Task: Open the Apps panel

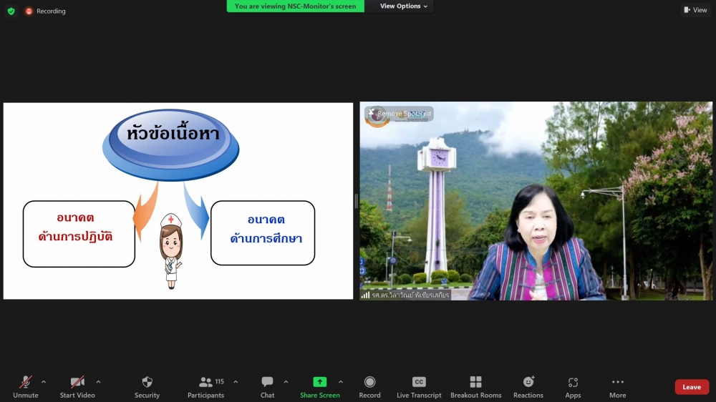Action: coord(573,386)
